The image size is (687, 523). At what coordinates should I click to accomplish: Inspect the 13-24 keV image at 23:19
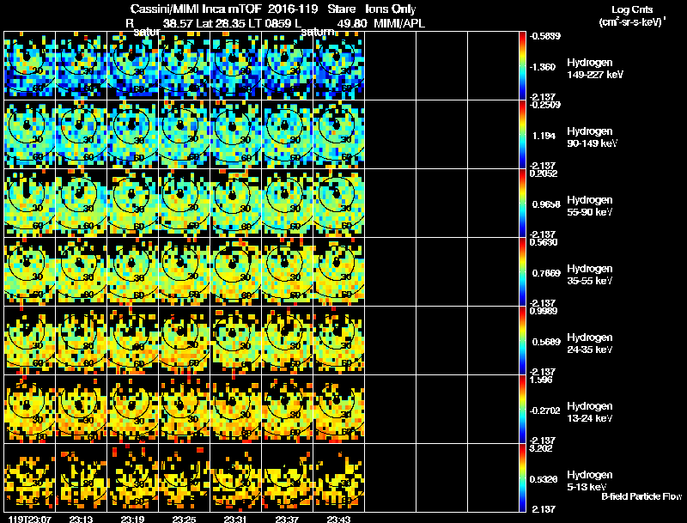click(x=133, y=410)
